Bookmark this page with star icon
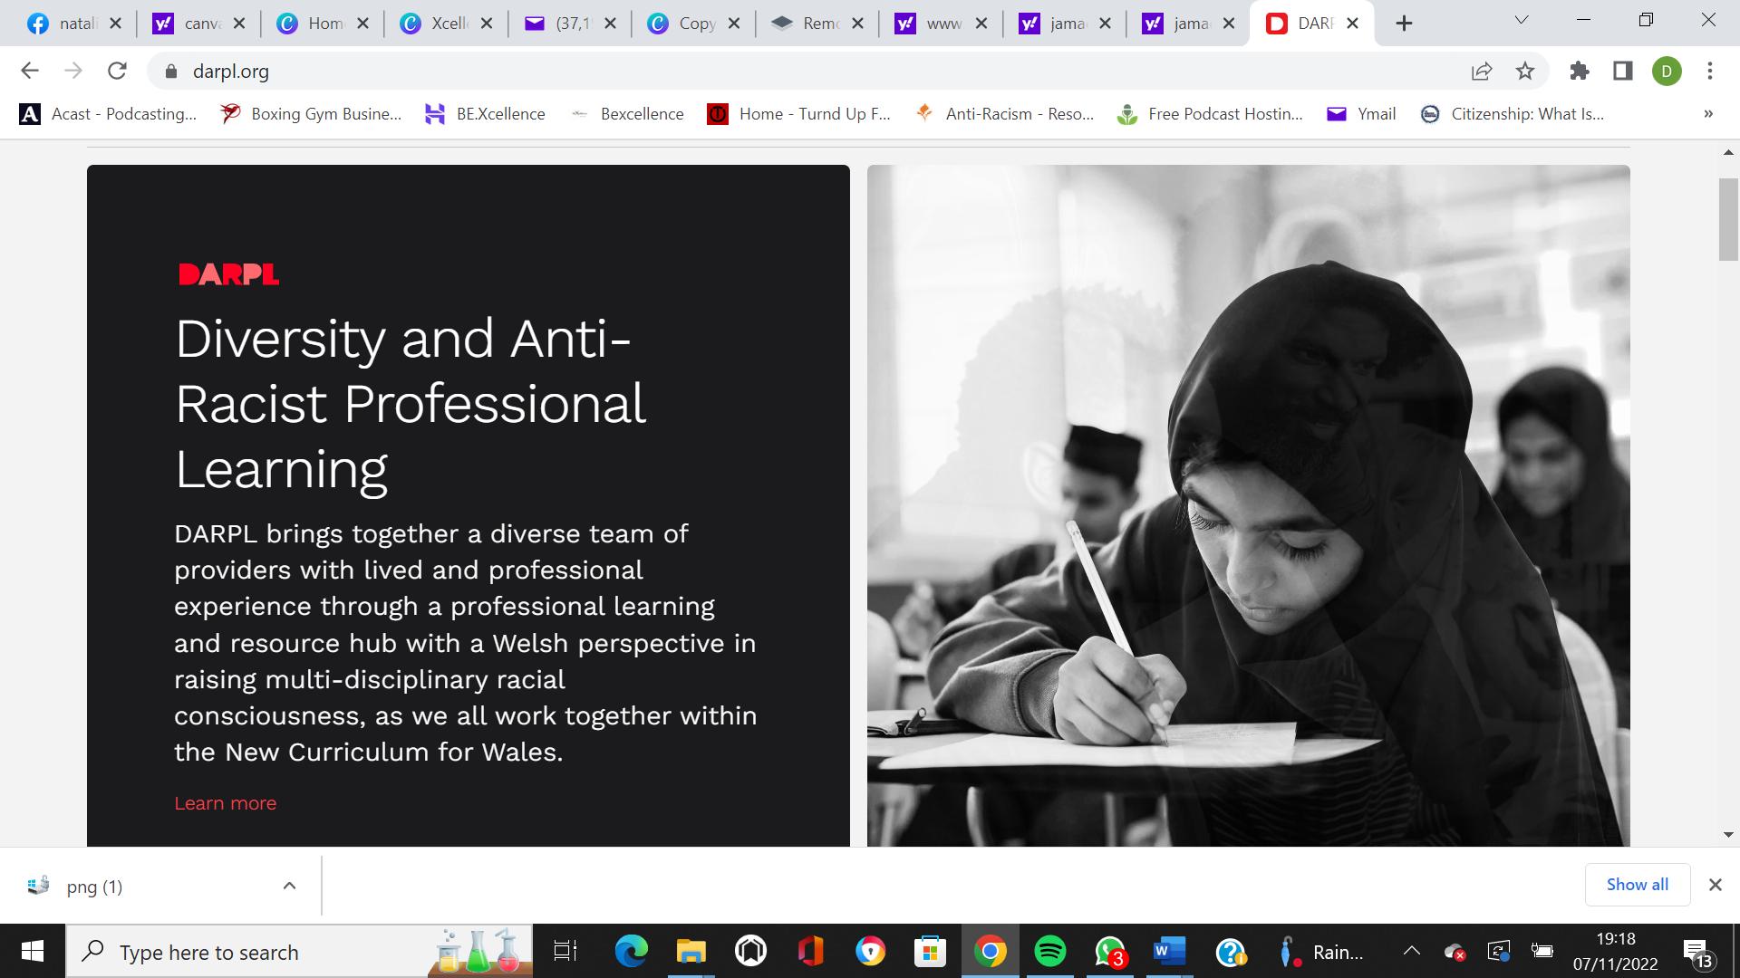Viewport: 1740px width, 978px height. (1525, 71)
